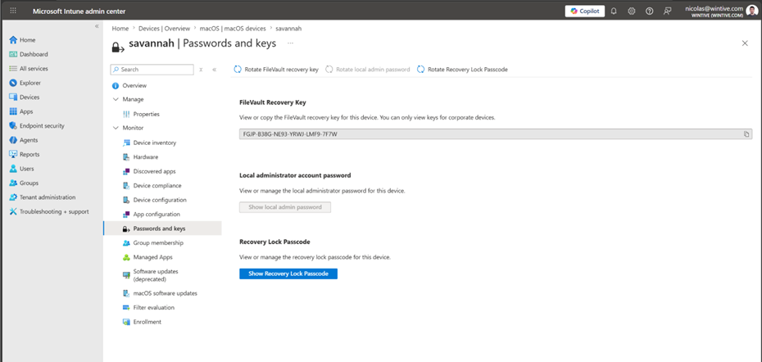Click the FileVault recovery key field
Viewport: 762px width, 362px height.
tap(496, 134)
